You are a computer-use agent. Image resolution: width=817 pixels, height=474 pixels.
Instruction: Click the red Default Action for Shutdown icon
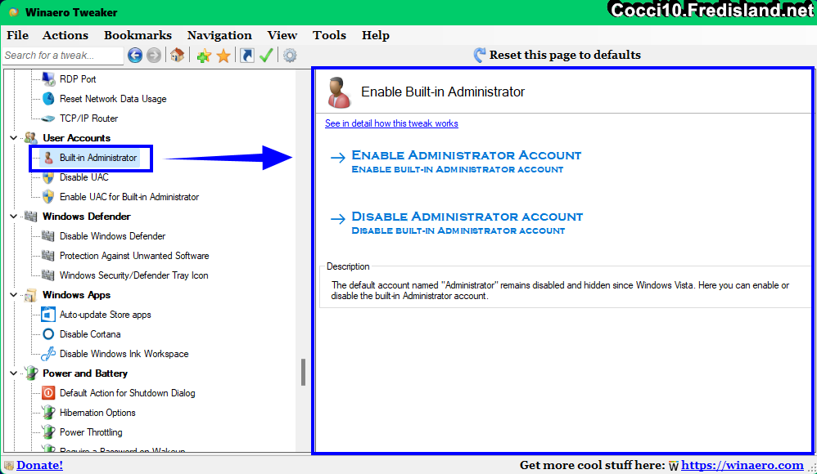click(x=48, y=393)
